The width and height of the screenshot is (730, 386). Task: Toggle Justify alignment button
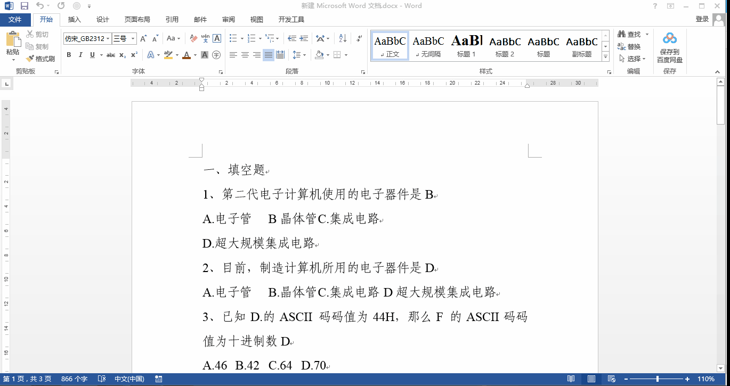269,55
